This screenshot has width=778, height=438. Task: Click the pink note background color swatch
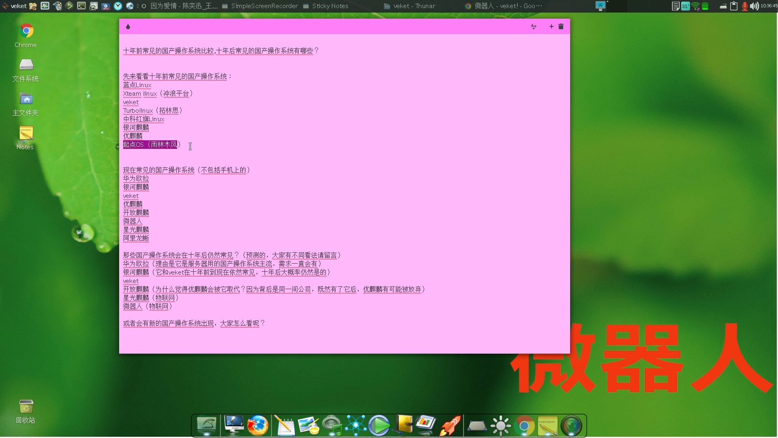coord(128,26)
